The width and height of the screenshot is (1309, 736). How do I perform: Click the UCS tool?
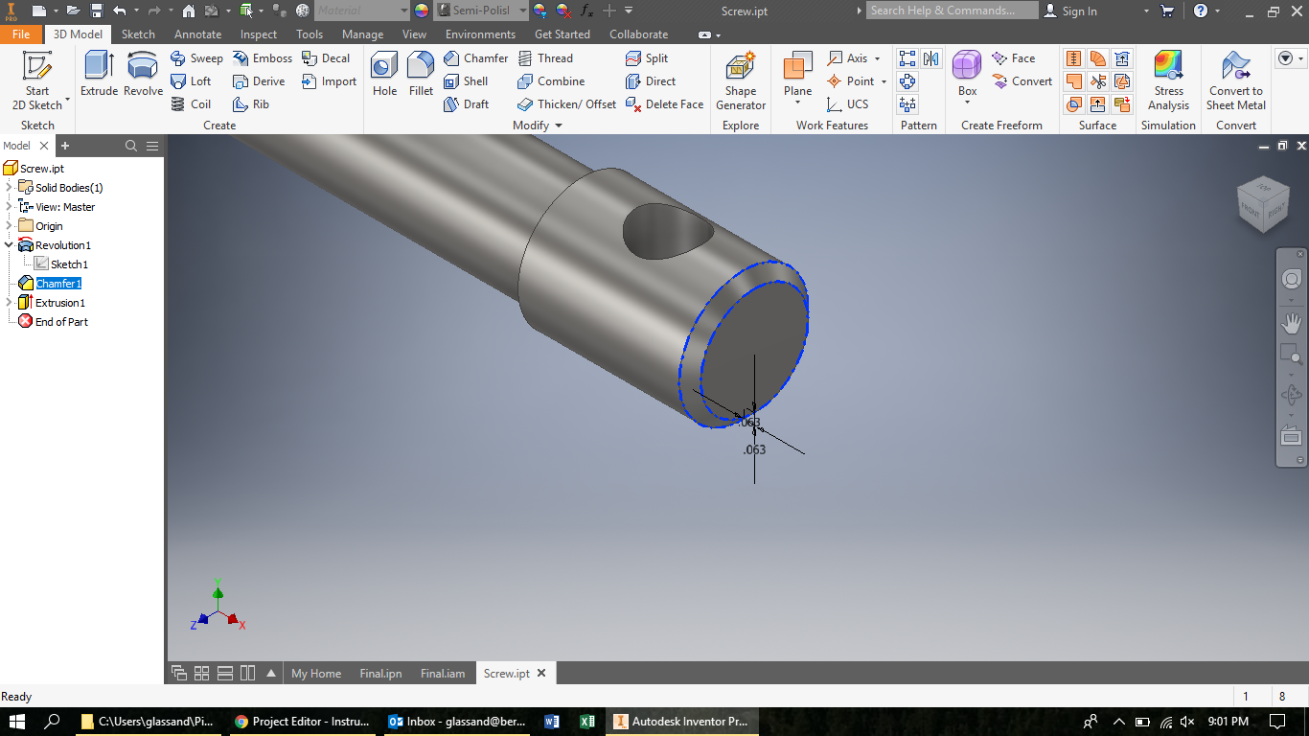(x=847, y=104)
